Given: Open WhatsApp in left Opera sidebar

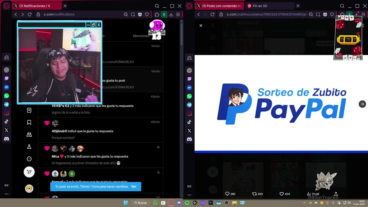Looking at the screenshot, I should tap(6, 96).
